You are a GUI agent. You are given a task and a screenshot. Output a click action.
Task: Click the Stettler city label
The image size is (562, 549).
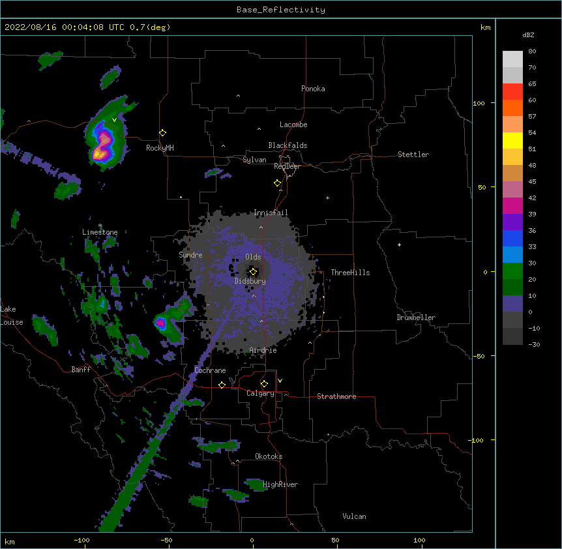pyautogui.click(x=413, y=155)
